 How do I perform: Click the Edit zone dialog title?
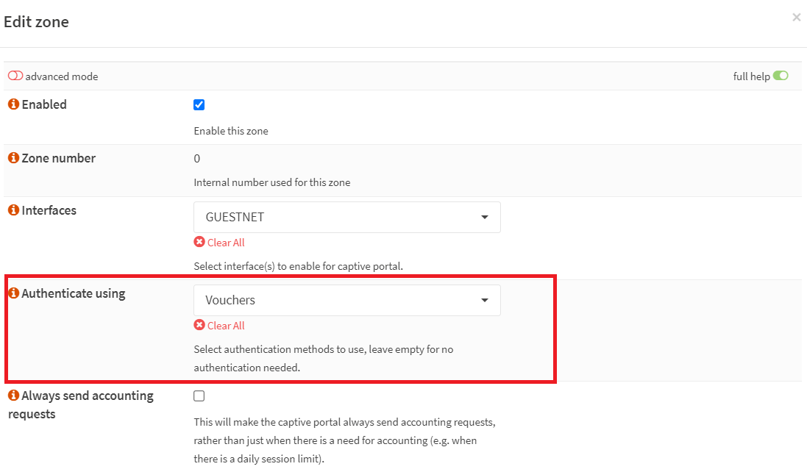pyautogui.click(x=36, y=22)
